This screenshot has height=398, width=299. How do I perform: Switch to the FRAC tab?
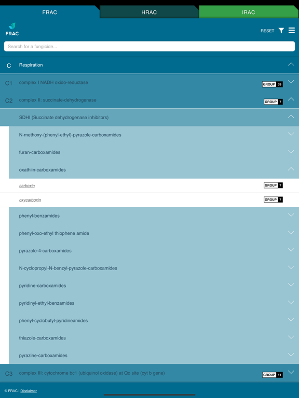[50, 12]
